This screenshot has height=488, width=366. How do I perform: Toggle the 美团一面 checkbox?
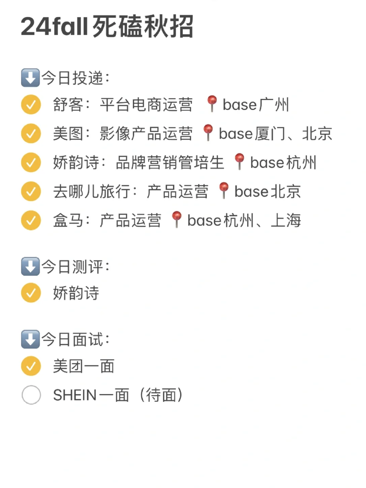[x=31, y=366]
